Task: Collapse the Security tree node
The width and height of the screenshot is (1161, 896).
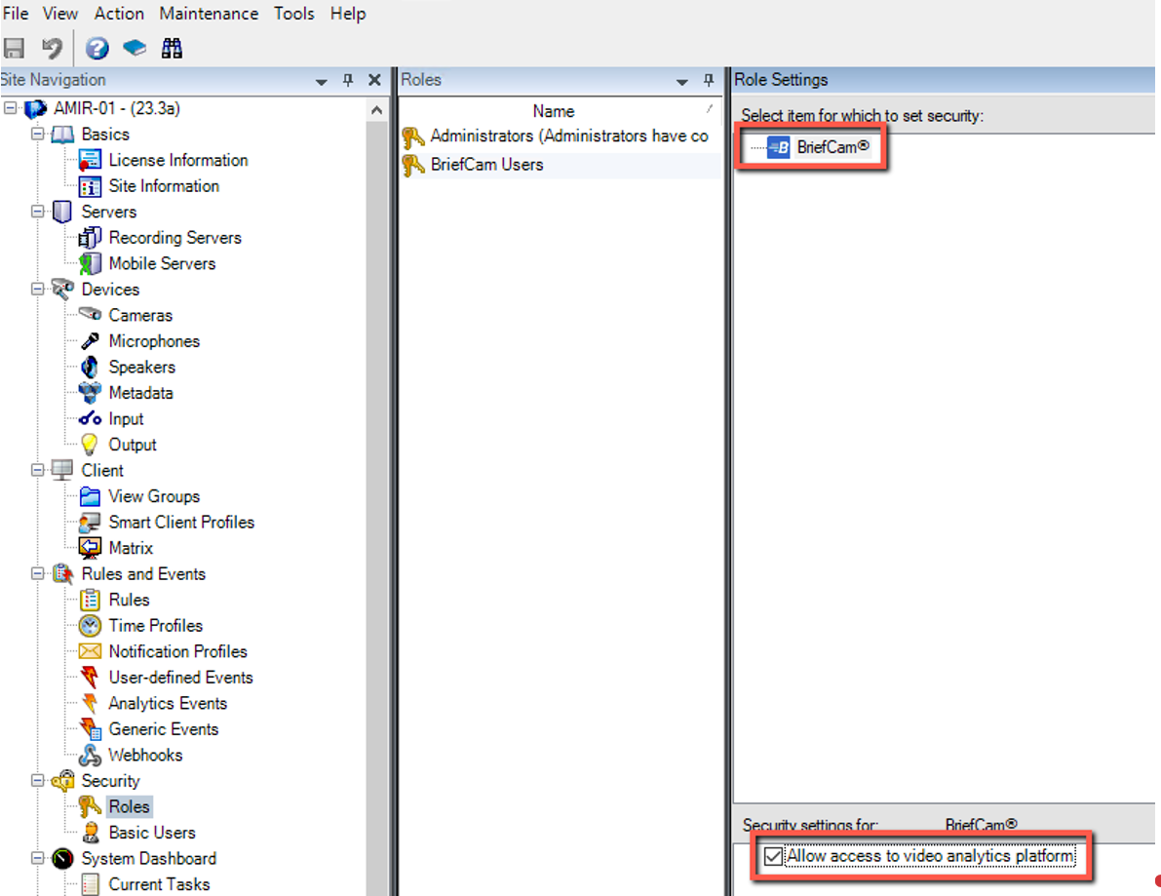Action: click(37, 781)
